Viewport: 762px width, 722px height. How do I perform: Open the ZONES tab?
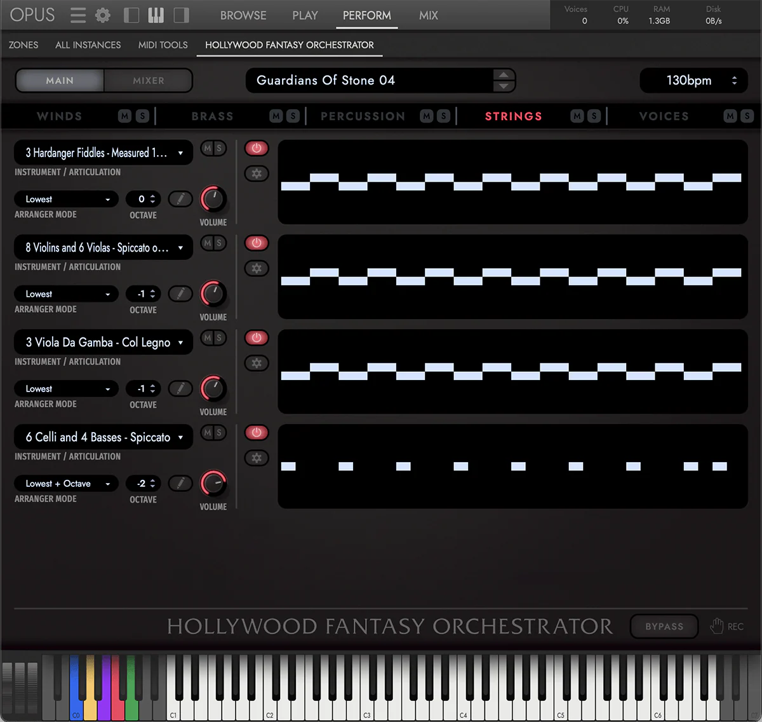23,45
